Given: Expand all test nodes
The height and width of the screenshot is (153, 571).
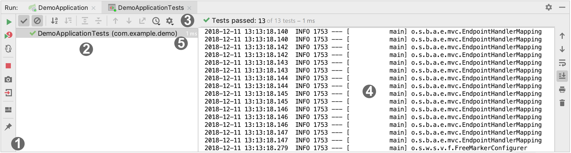Looking at the screenshot, I should click(85, 21).
